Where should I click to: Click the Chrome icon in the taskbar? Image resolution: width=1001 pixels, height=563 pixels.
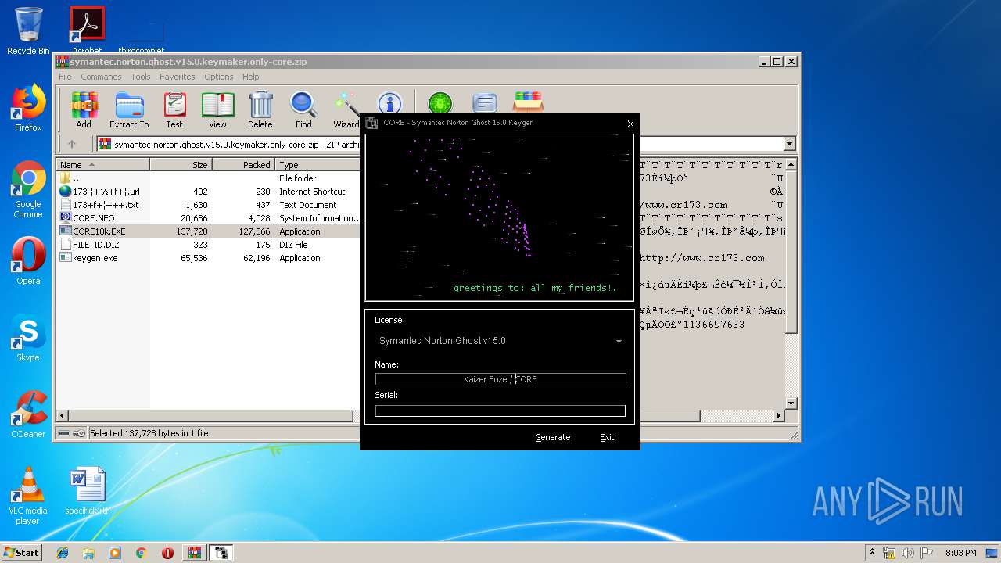coord(141,553)
